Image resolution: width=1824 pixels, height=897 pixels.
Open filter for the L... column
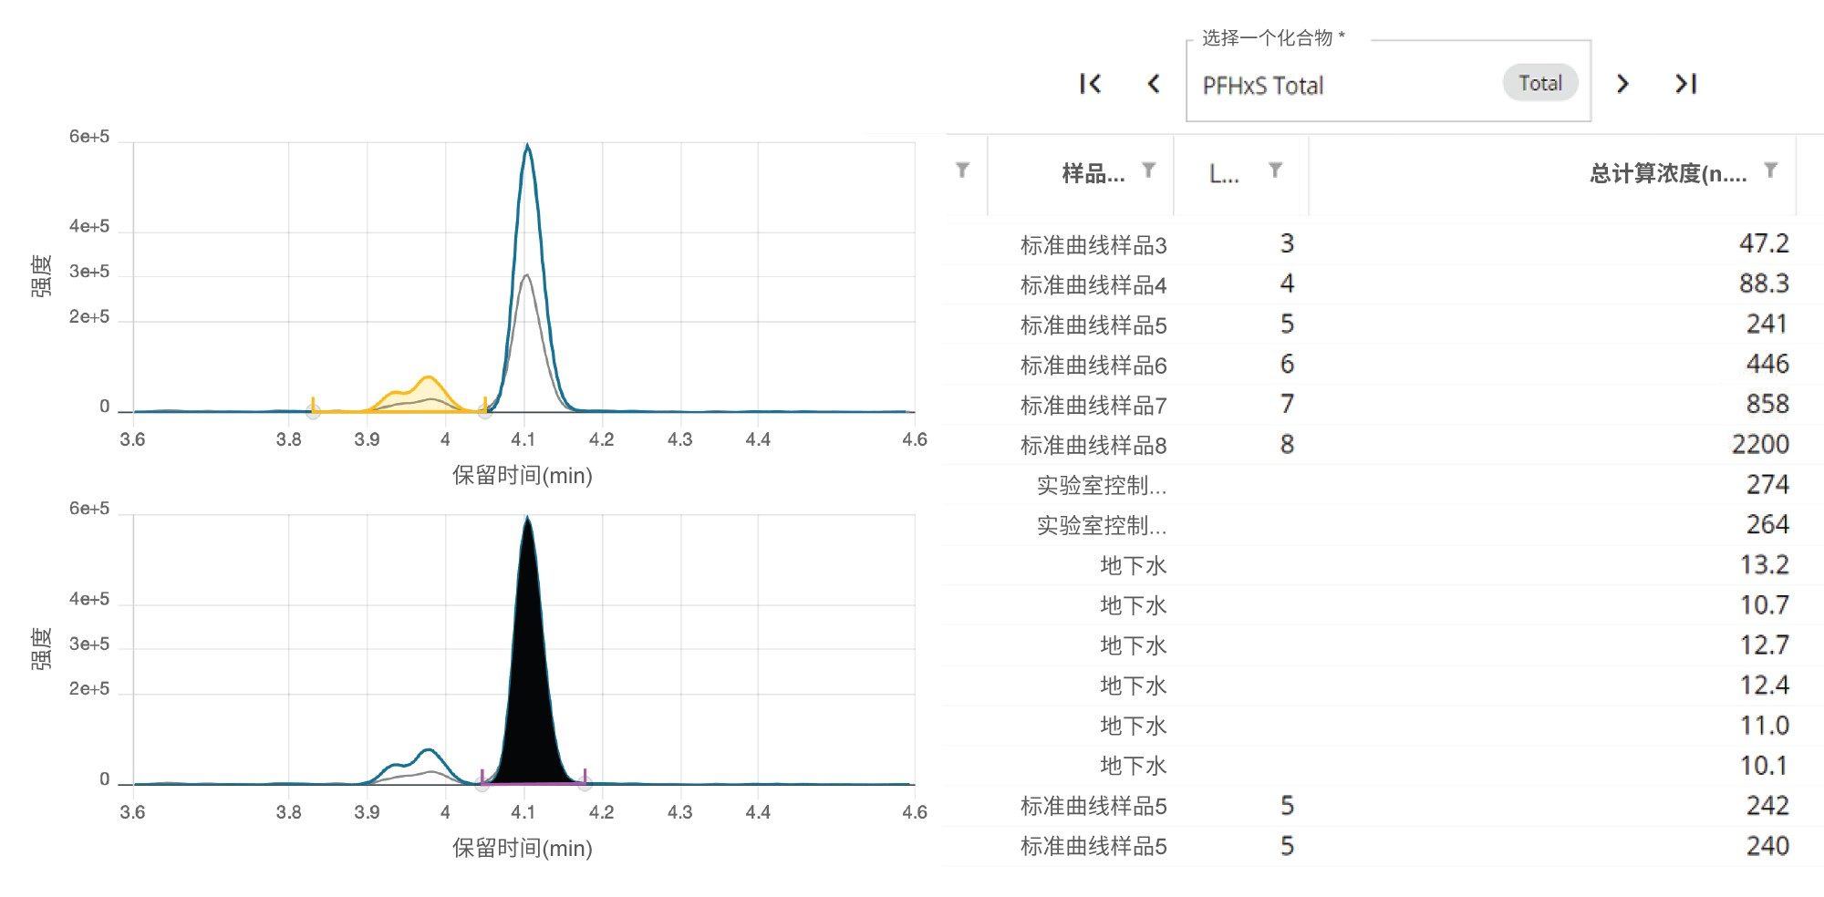(1276, 170)
